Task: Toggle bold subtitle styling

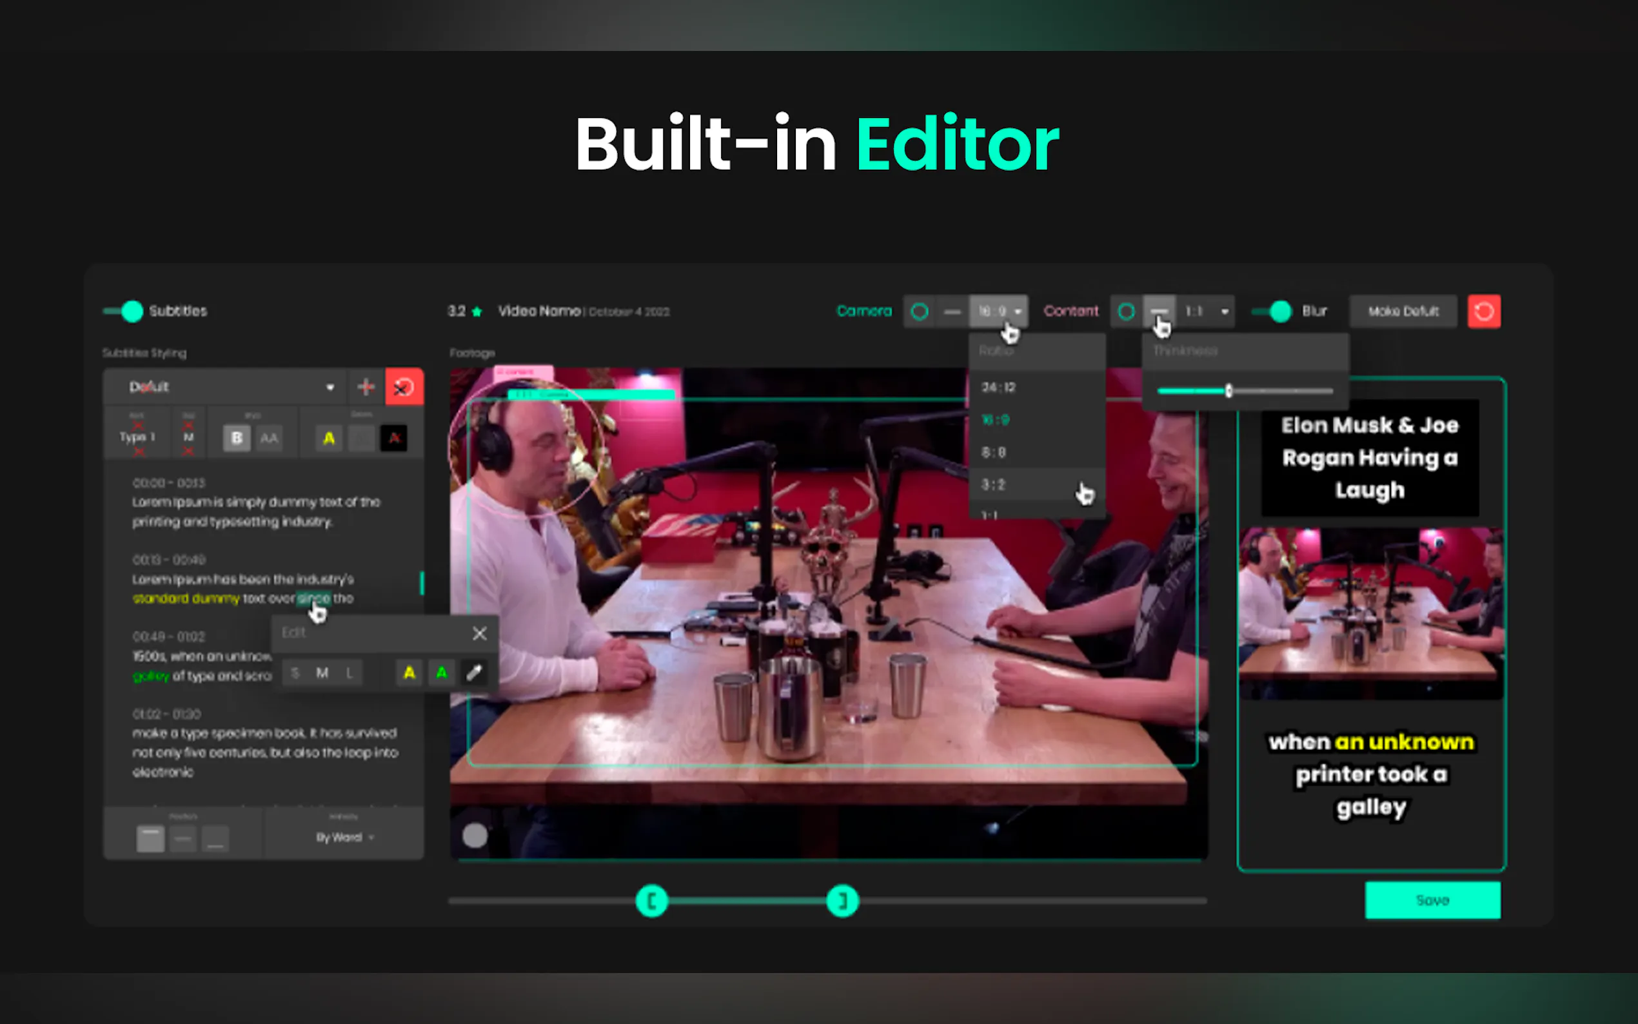Action: click(x=236, y=438)
